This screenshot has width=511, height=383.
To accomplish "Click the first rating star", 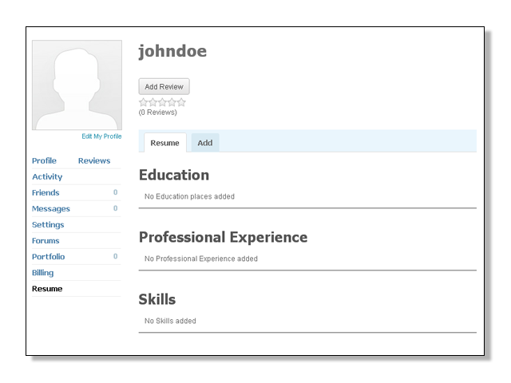I will click(x=144, y=102).
